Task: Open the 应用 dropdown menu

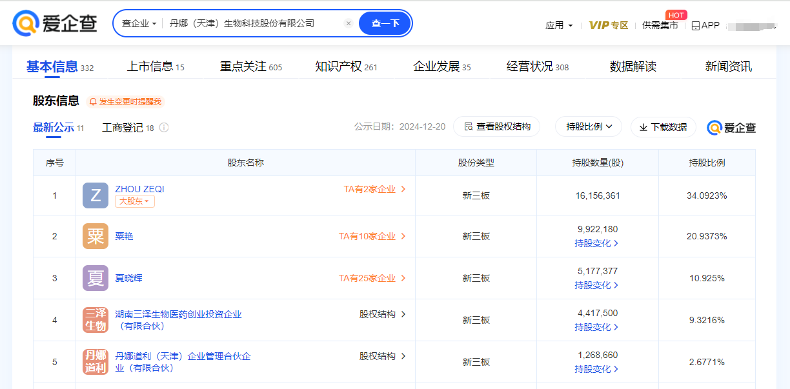Action: click(559, 25)
